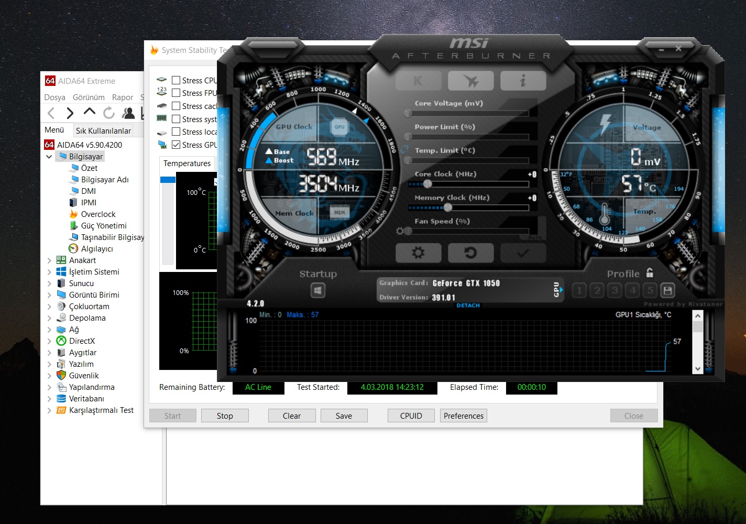The image size is (746, 524).
Task: Enable Stress cache checkbox
Action: pyautogui.click(x=176, y=106)
